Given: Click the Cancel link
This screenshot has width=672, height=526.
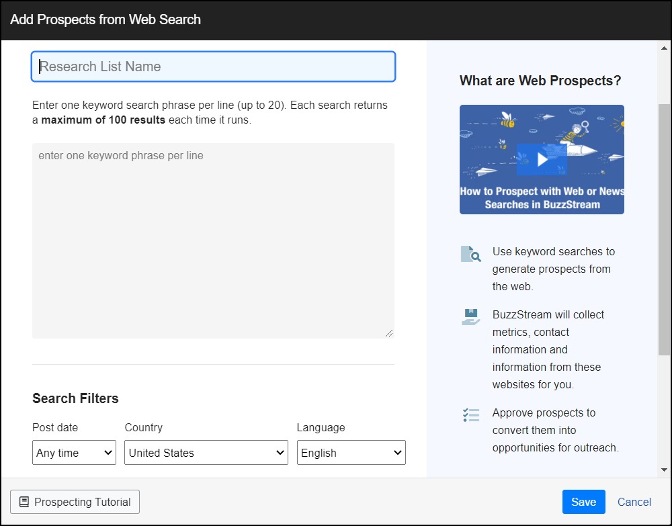Looking at the screenshot, I should [x=634, y=502].
